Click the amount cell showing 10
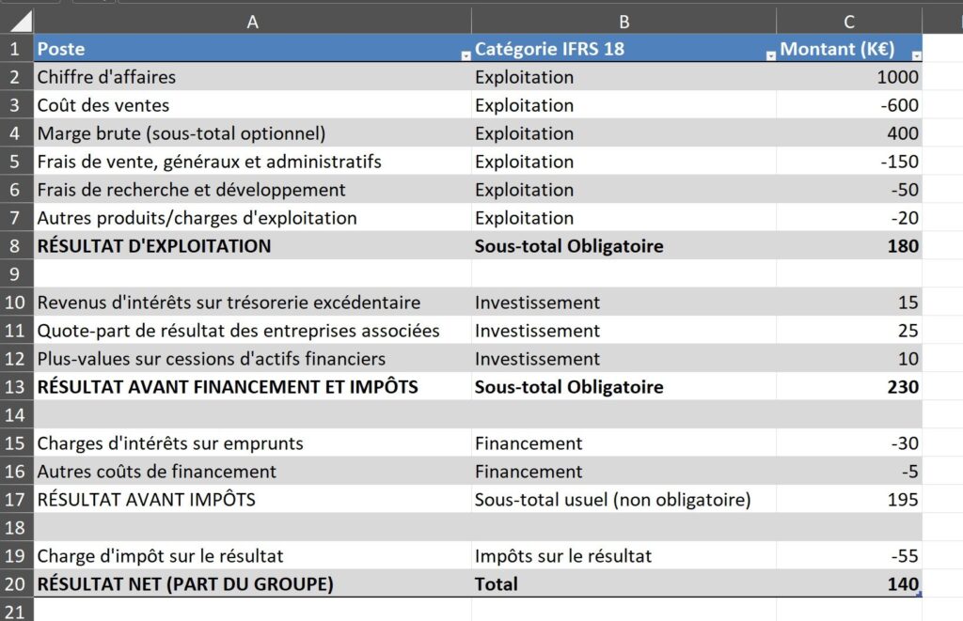The image size is (963, 621). [849, 358]
